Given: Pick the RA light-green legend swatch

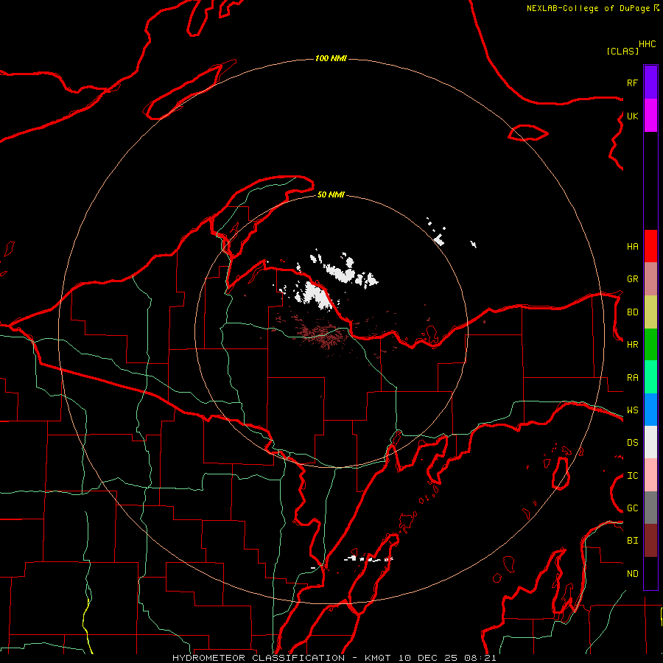Looking at the screenshot, I should click(x=650, y=377).
